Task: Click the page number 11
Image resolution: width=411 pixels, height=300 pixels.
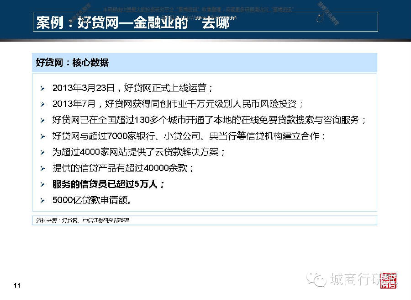Action: pyautogui.click(x=17, y=285)
